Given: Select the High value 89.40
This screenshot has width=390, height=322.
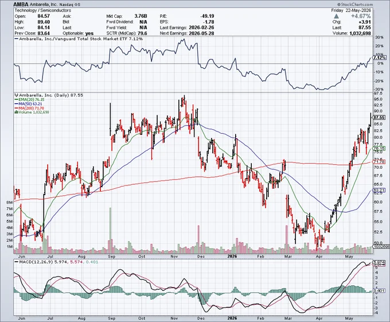Looking at the screenshot, I should [x=43, y=22].
